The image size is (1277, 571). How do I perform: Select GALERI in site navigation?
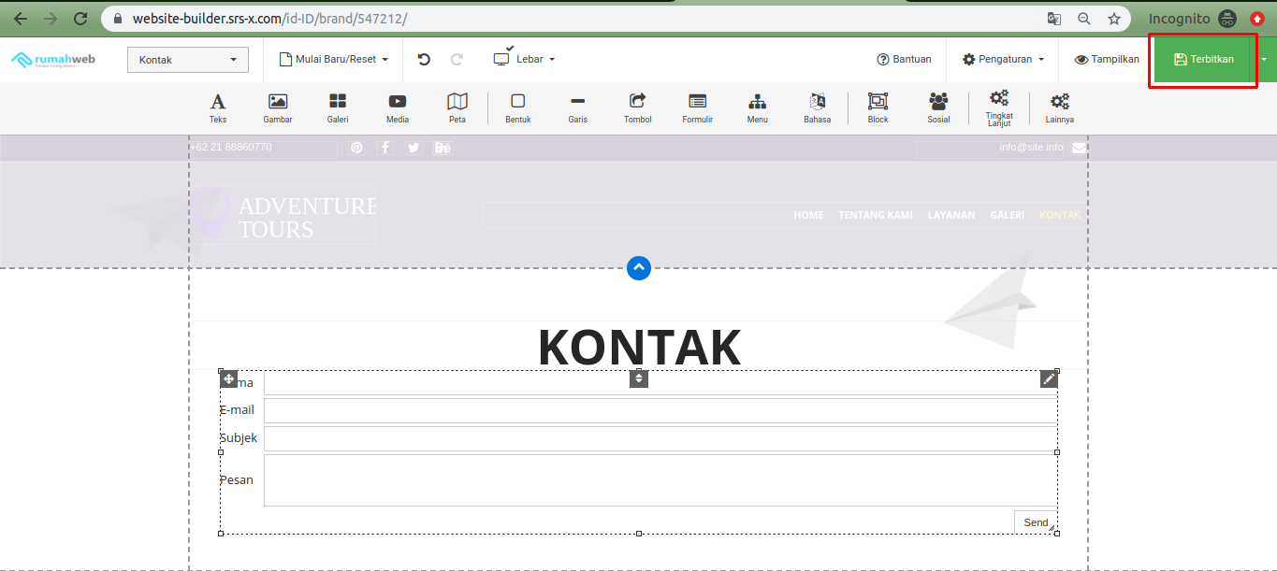pos(1008,215)
